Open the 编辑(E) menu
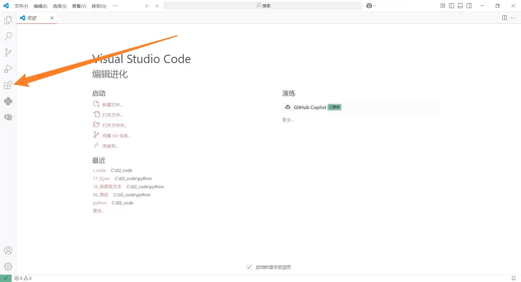Screen dimensions: 521x282 pyautogui.click(x=40, y=6)
